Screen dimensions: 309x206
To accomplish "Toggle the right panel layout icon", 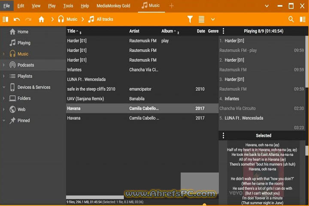I will (303, 19).
